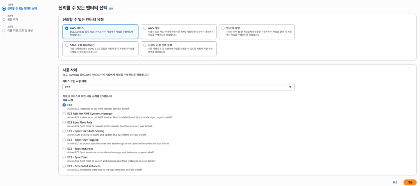
Task: Choose 사용자 지정 신뢰 정책 option
Action: tap(145, 45)
